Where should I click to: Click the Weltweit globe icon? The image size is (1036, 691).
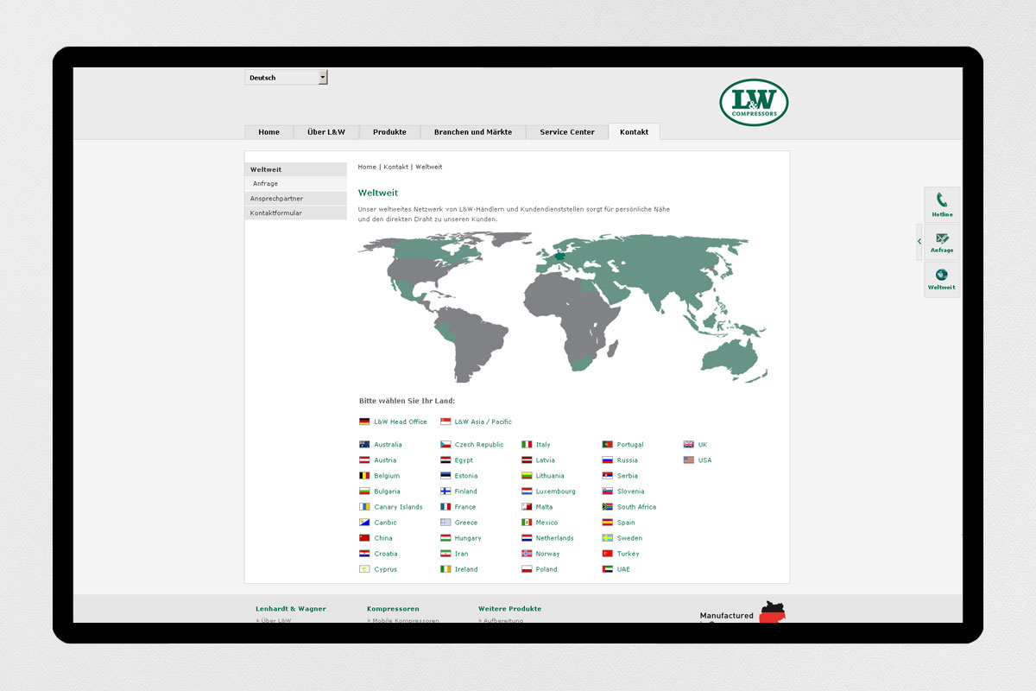[942, 275]
